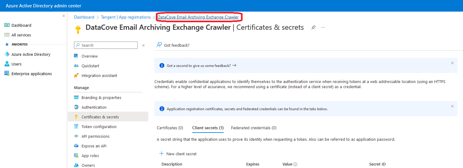Switch to the Certificates (0) tab
Image resolution: width=463 pixels, height=168 pixels.
click(170, 128)
